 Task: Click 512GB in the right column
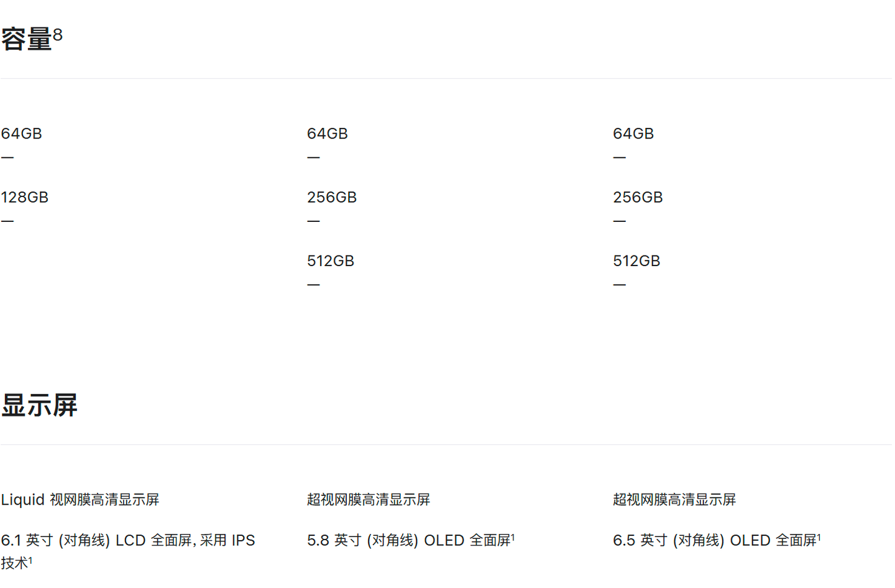(636, 261)
